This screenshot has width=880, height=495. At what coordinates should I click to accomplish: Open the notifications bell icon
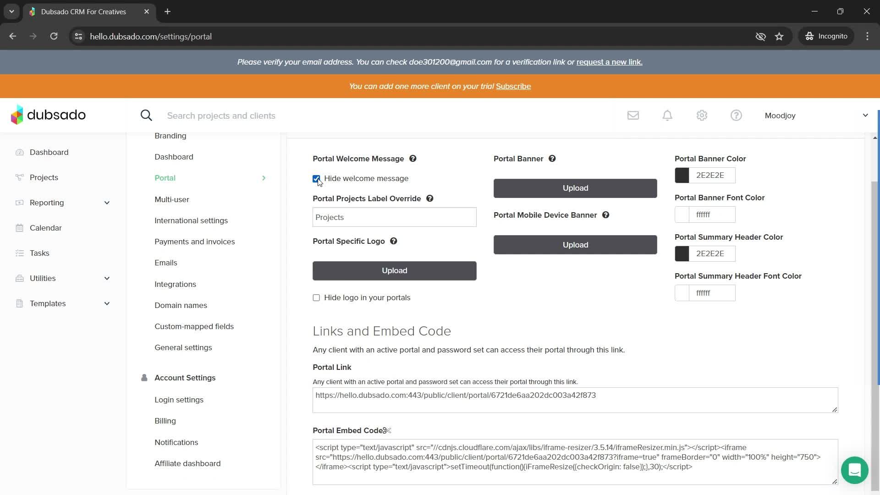(x=667, y=115)
